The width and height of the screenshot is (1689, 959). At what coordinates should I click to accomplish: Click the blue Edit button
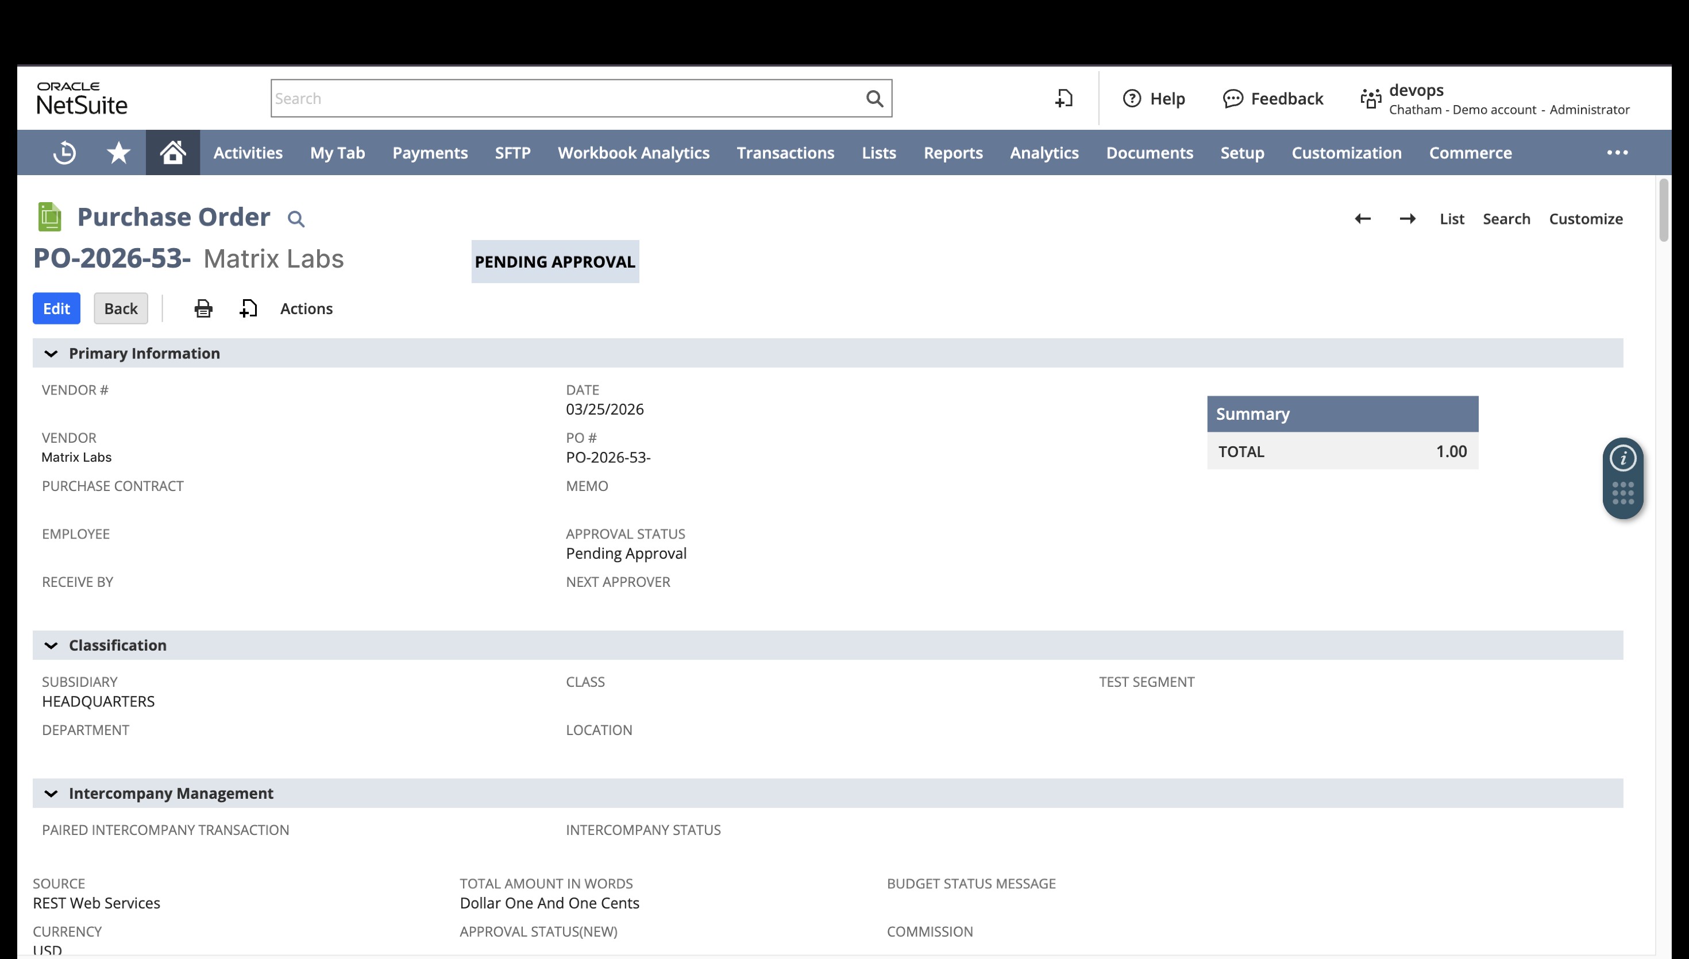coord(57,308)
